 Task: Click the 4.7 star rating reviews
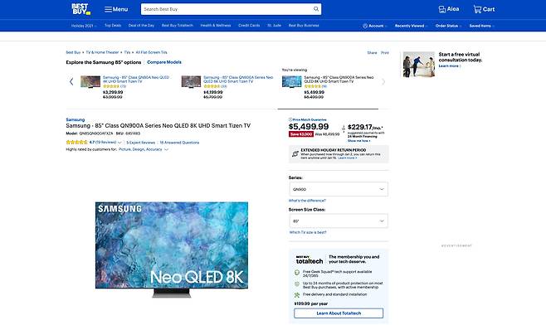91,143
